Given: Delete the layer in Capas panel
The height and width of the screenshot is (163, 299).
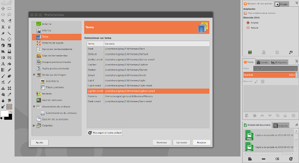Looking at the screenshot, I should click(x=293, y=116).
